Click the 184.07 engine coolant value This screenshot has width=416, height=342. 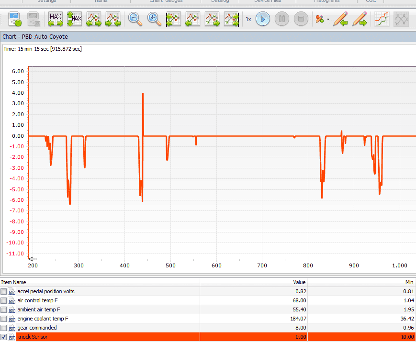click(298, 319)
